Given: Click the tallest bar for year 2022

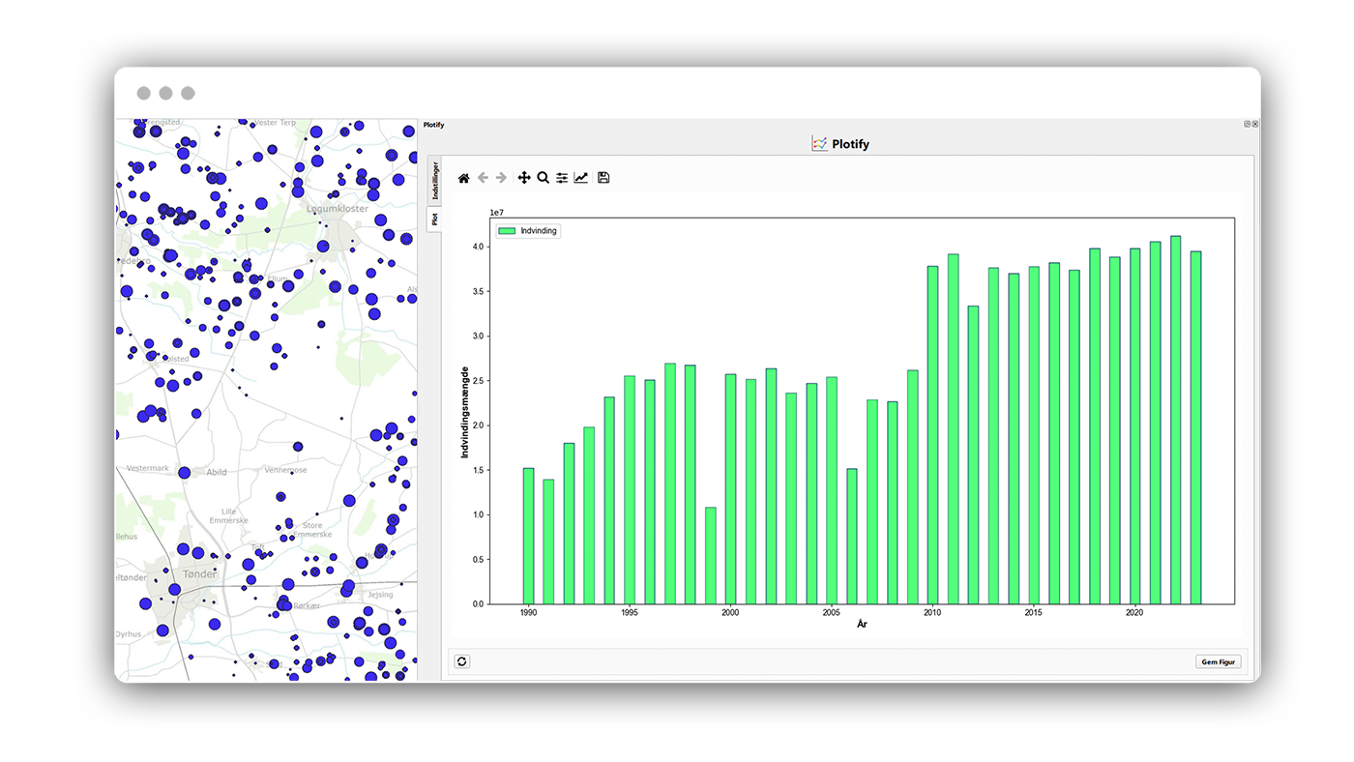Looking at the screenshot, I should point(1175,421).
